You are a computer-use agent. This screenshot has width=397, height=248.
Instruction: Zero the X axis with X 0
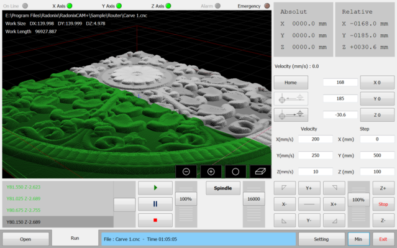coord(377,82)
